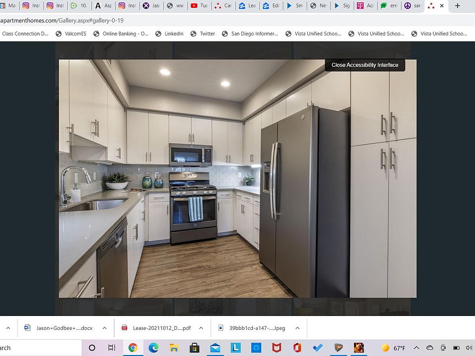Open the Class Connection D... bookmark
Viewport: 475px width, 356px height.
(x=25, y=34)
